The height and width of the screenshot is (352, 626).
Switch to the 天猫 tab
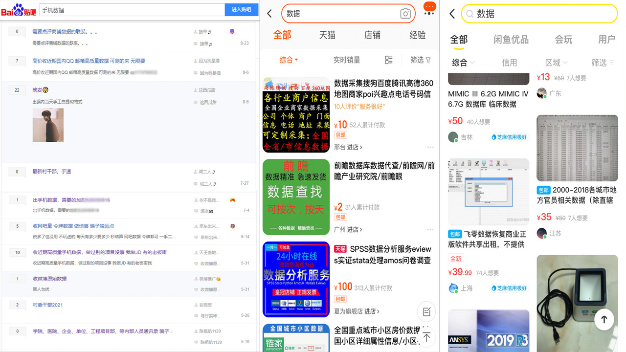[327, 35]
